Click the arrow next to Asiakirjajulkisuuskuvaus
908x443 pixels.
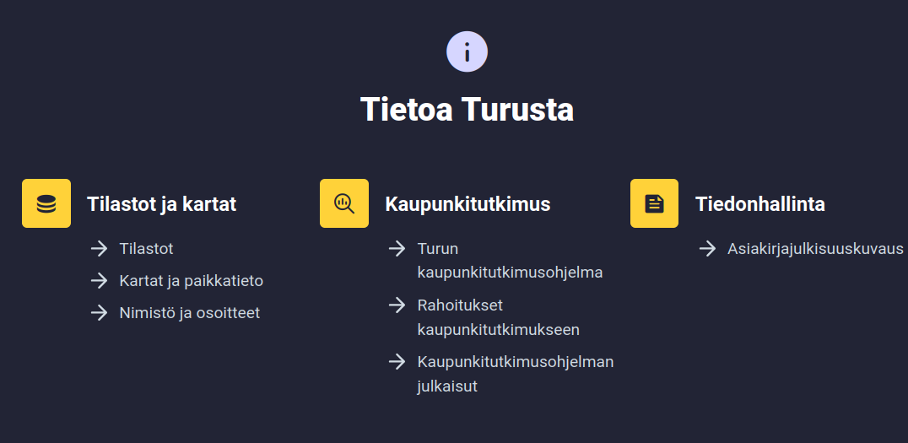coord(707,248)
